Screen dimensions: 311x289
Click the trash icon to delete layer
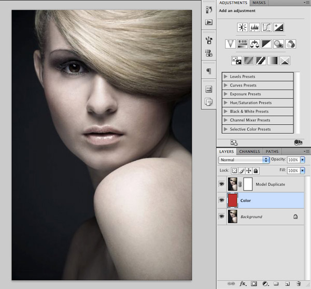pyautogui.click(x=299, y=283)
